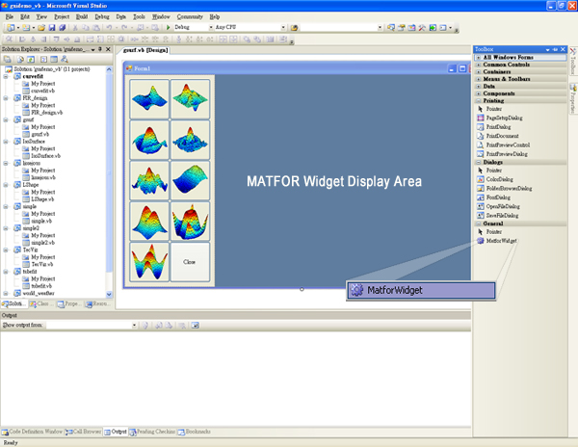The height and width of the screenshot is (447, 578).
Task: Expand the All Windows Forms toolbox group
Action: pos(478,58)
